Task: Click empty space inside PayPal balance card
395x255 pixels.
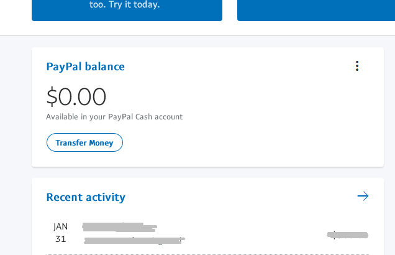Action: 261,124
